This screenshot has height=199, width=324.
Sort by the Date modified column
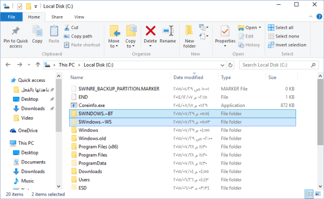(x=188, y=77)
